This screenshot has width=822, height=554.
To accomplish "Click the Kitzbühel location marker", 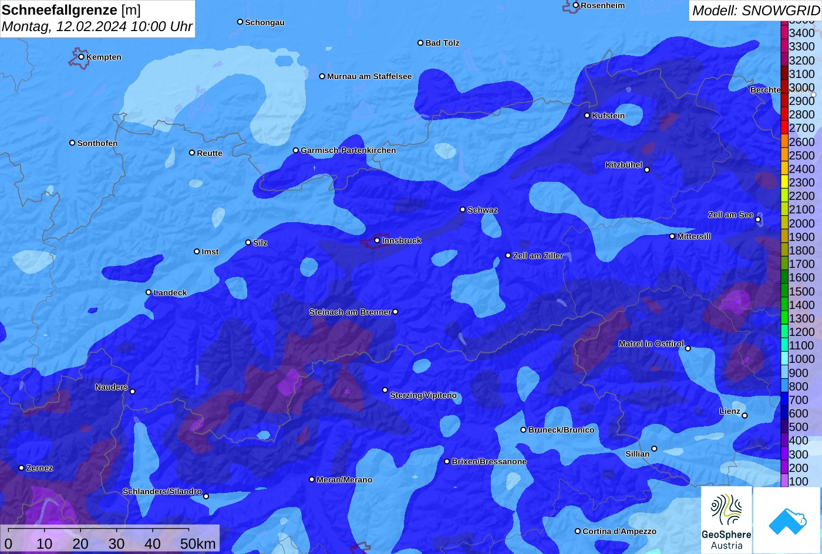I will coord(647,170).
